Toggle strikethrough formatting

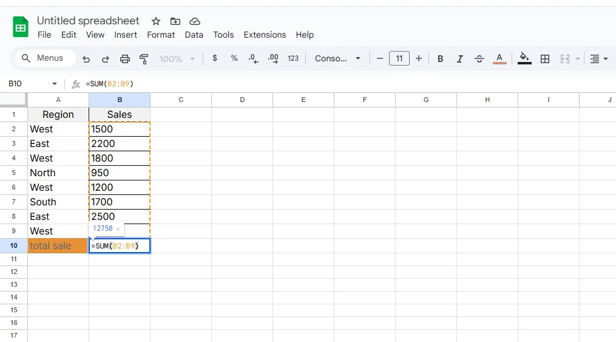pos(479,59)
